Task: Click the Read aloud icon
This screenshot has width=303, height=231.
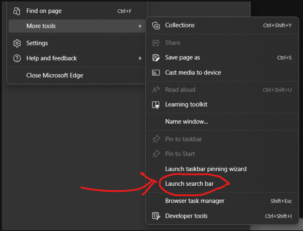Action: (x=156, y=90)
